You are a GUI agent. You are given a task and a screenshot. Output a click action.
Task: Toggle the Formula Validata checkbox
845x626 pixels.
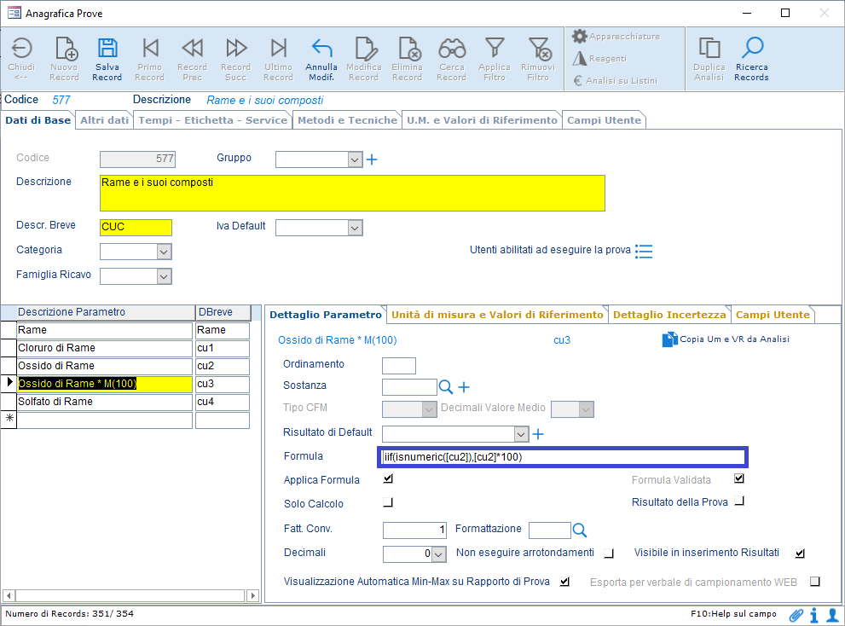pos(739,478)
